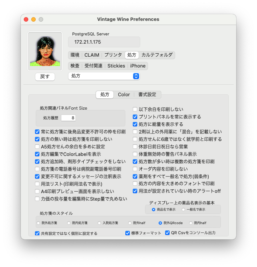Switch to the CLAIM tab
The width and height of the screenshot is (257, 267).
click(92, 55)
